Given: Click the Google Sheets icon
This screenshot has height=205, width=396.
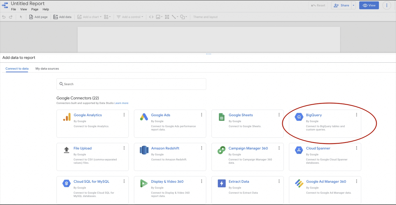Looking at the screenshot, I should [222, 117].
